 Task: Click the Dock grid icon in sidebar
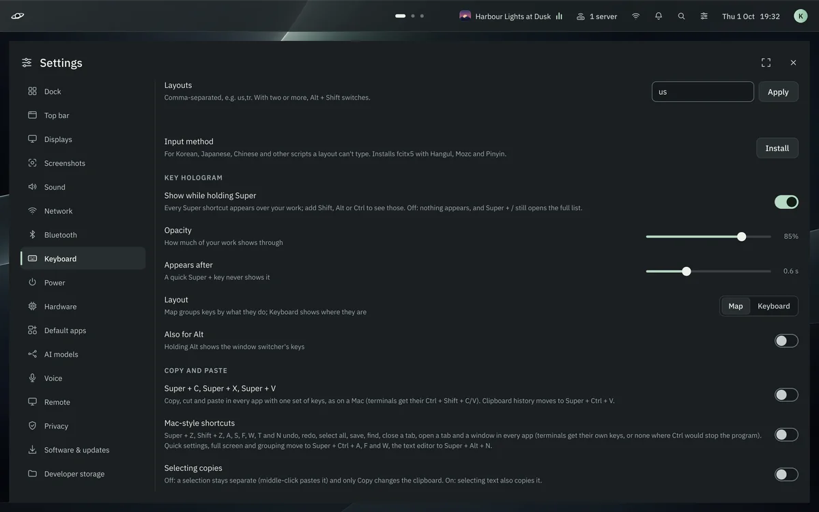32,91
